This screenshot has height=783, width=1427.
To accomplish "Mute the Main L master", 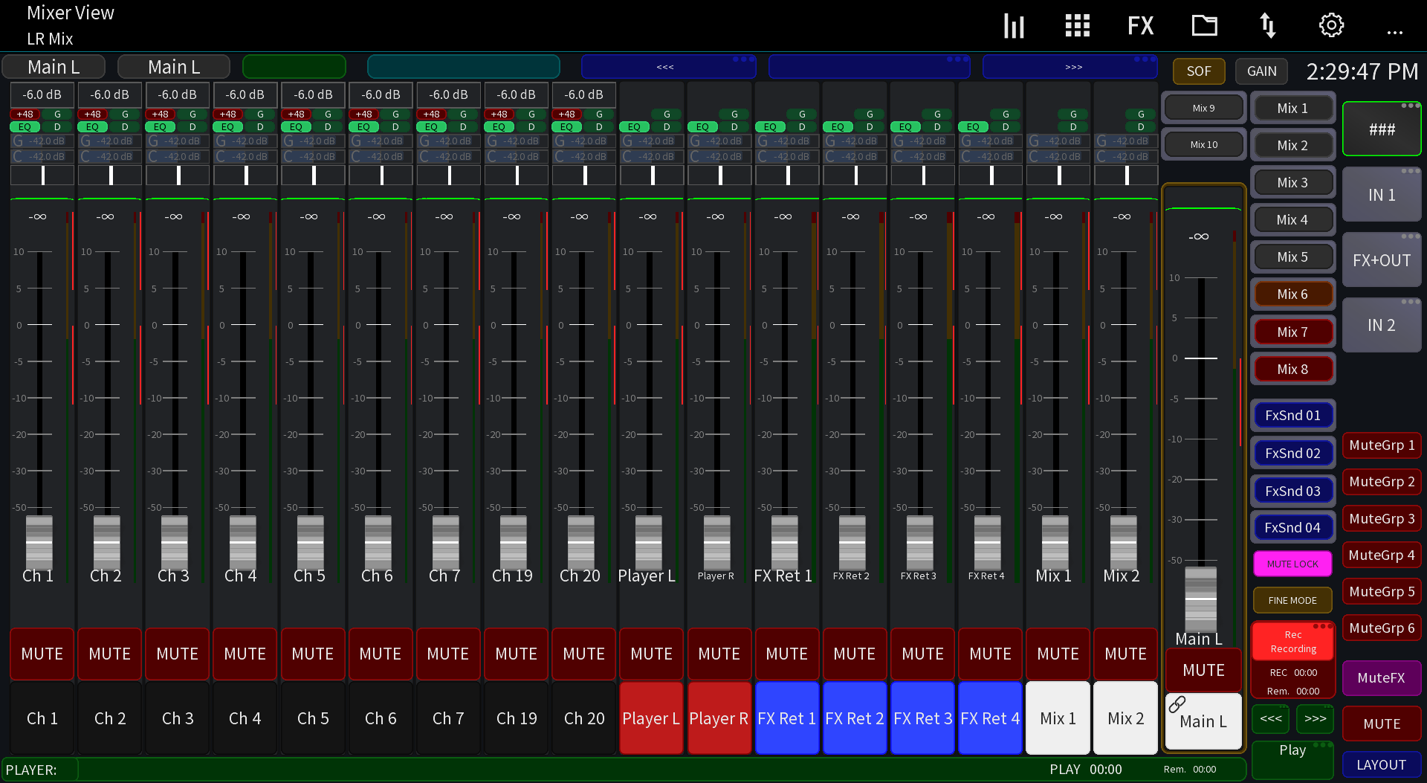I will (1203, 670).
